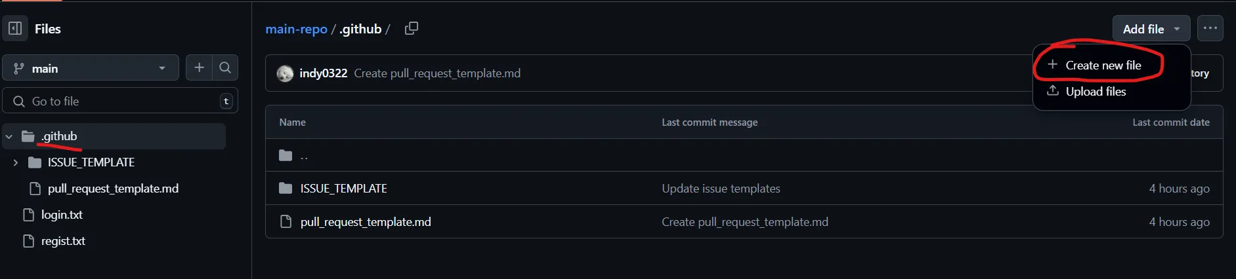
Task: Open regist.txt in the file tree
Action: pyautogui.click(x=63, y=241)
